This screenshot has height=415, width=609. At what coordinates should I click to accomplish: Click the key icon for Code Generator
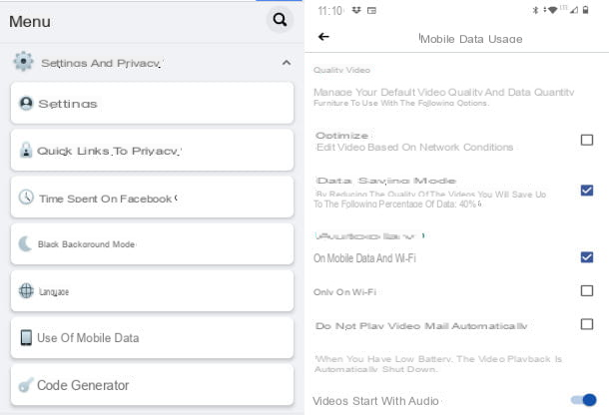coord(26,385)
